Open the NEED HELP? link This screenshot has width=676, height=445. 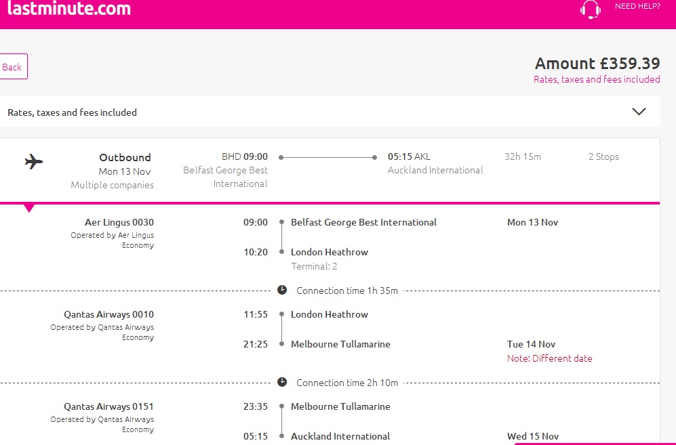click(637, 7)
